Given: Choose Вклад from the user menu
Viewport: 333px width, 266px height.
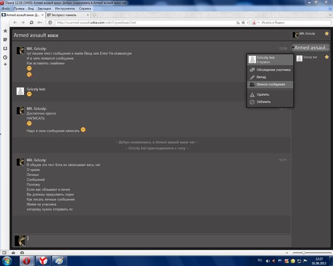Looking at the screenshot, I should (270, 77).
